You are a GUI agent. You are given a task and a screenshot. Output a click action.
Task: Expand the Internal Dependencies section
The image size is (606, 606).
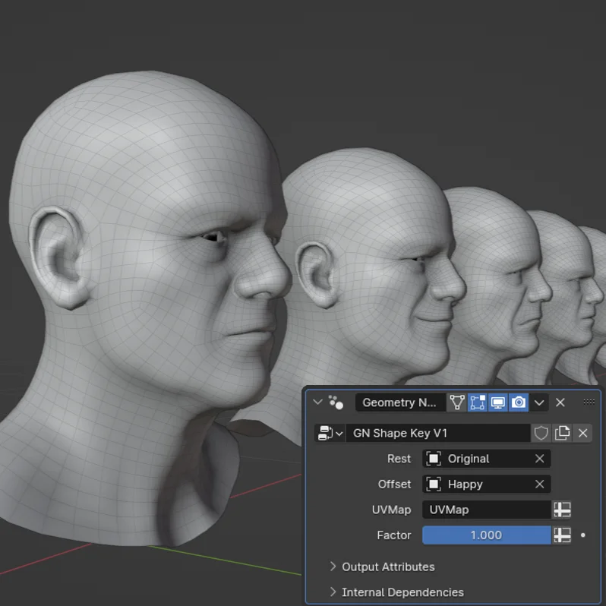(402, 592)
